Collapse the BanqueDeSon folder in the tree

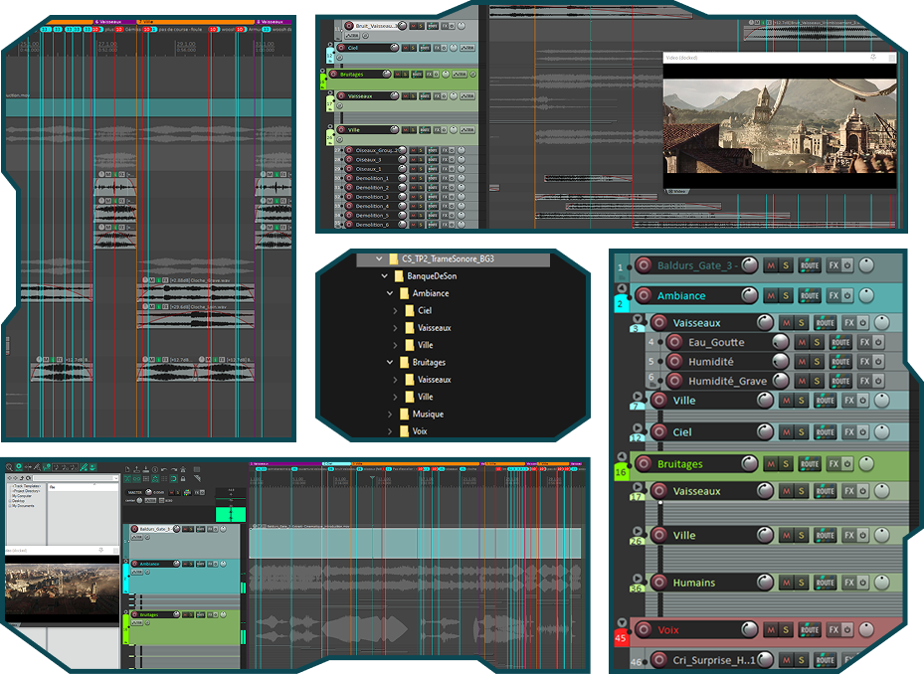point(385,276)
